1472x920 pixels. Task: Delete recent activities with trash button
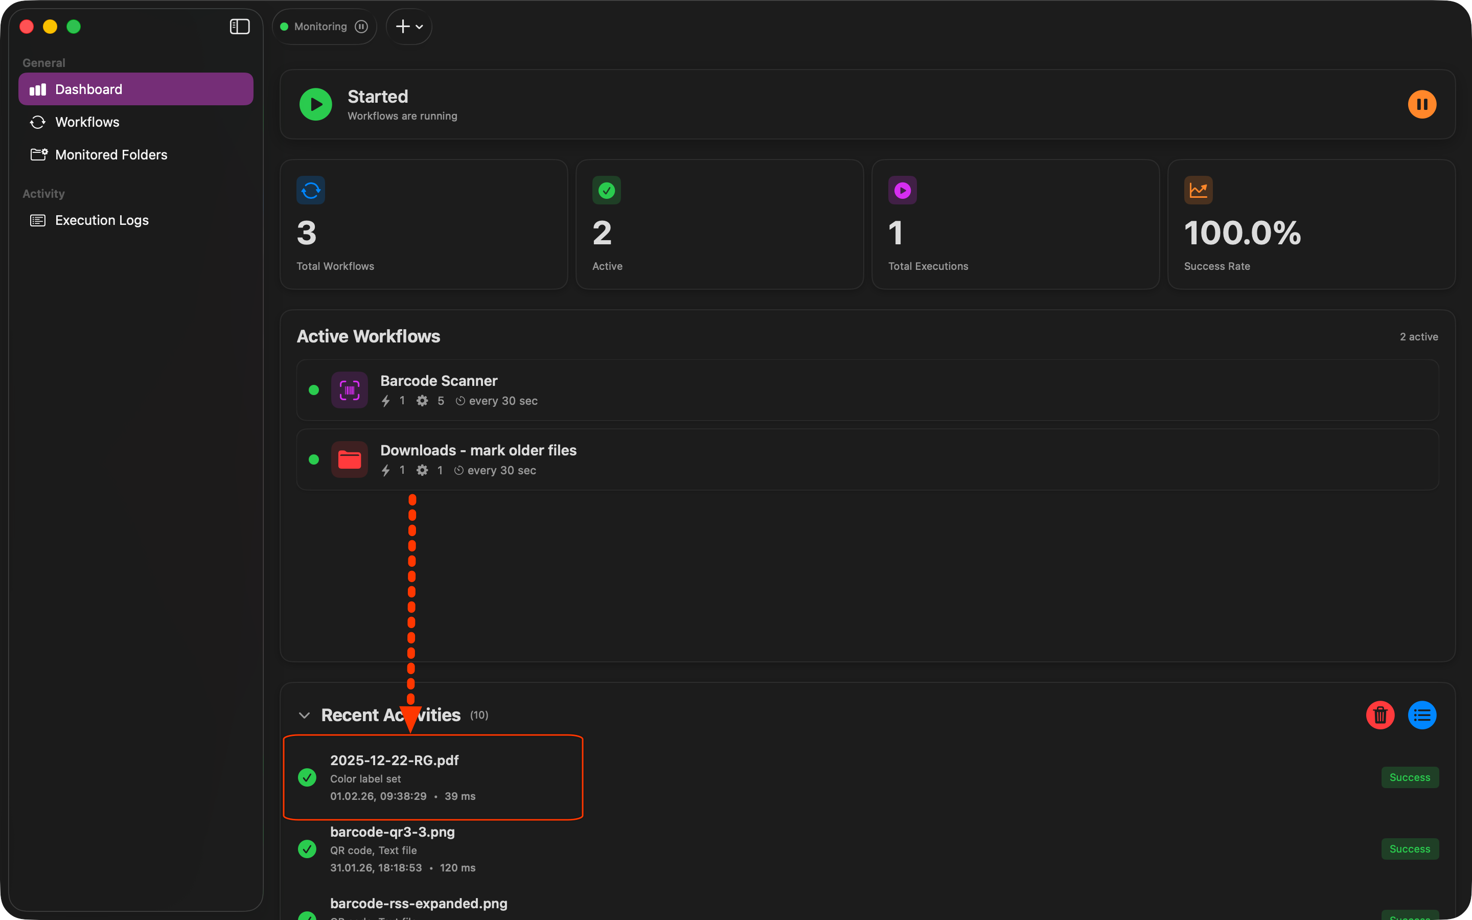point(1380,715)
